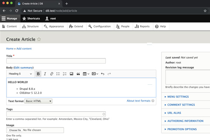The image size is (210, 140).
Task: Follow the Home breadcrumb link
Action: pyautogui.click(x=10, y=49)
